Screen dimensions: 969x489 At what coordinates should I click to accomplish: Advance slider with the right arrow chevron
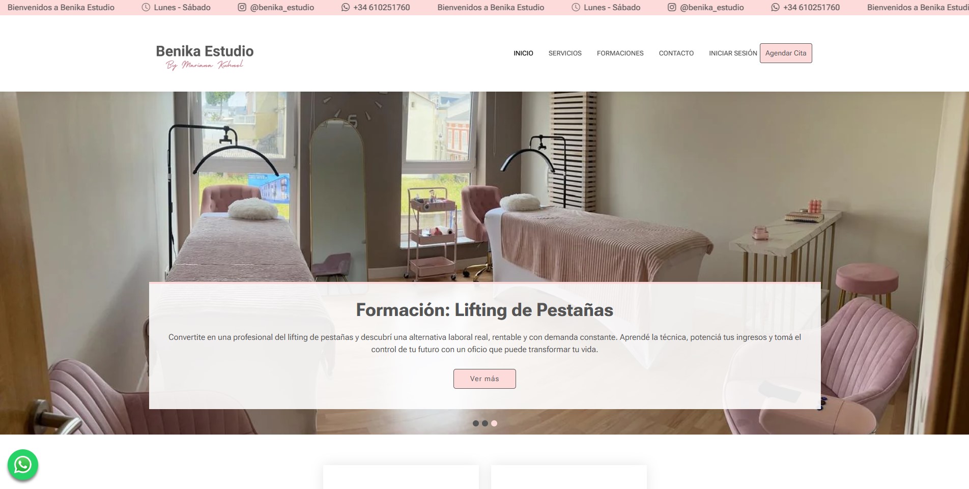(x=947, y=263)
